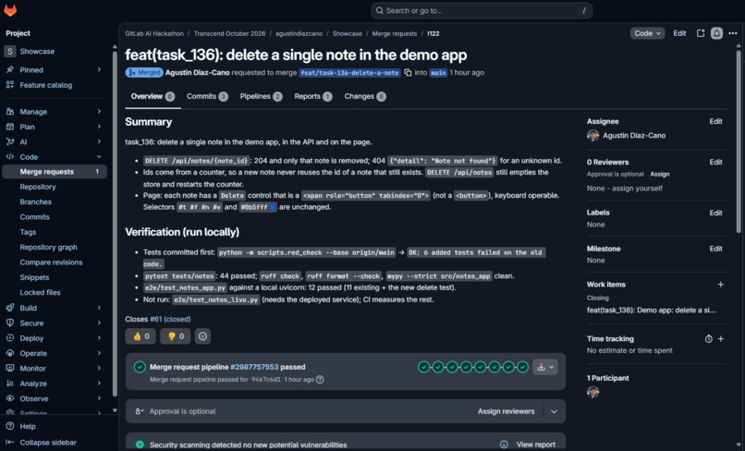
Task: Click the Help question mark icon
Action: coord(10,426)
